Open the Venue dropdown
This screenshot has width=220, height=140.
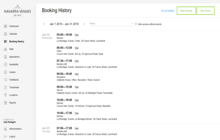[x=111, y=24]
